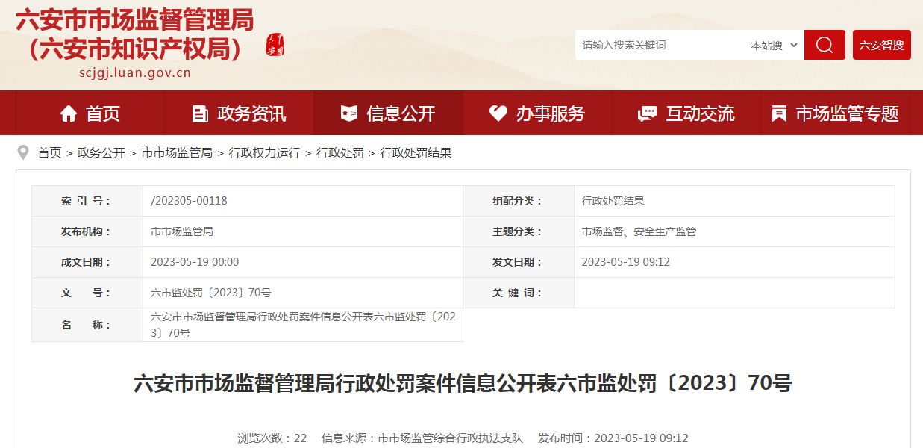The height and width of the screenshot is (448, 923).
Task: Open the 行政处罚 breadcrumb link
Action: point(340,153)
